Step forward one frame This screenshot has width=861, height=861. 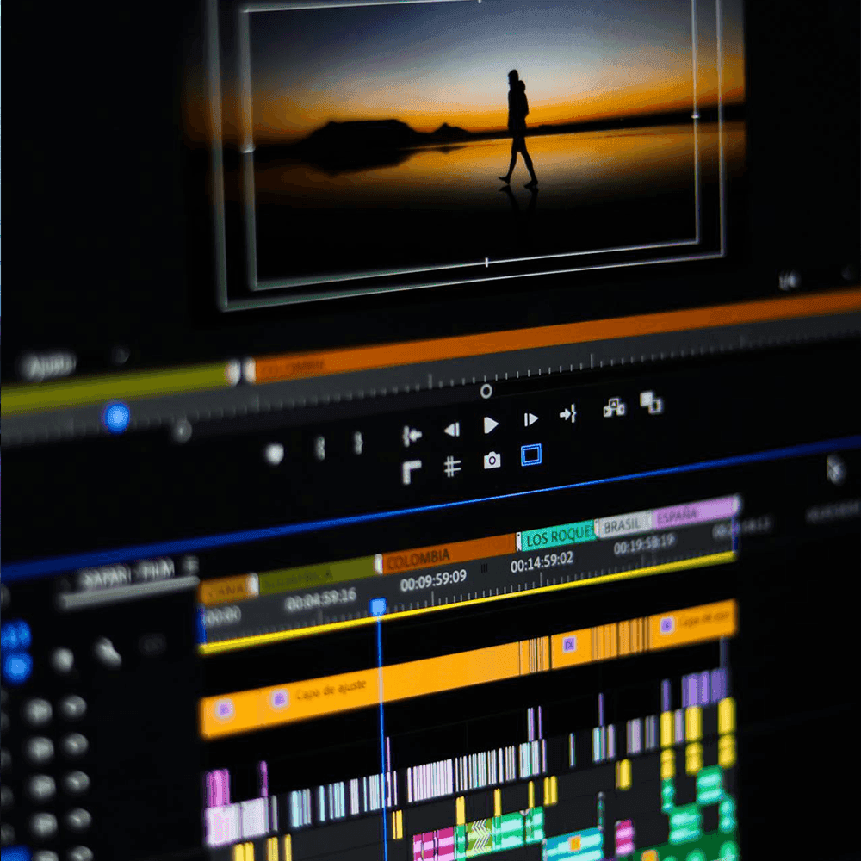[530, 419]
